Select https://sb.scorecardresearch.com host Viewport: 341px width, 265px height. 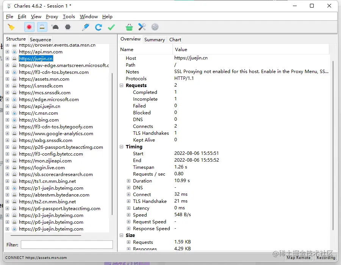click(56, 175)
